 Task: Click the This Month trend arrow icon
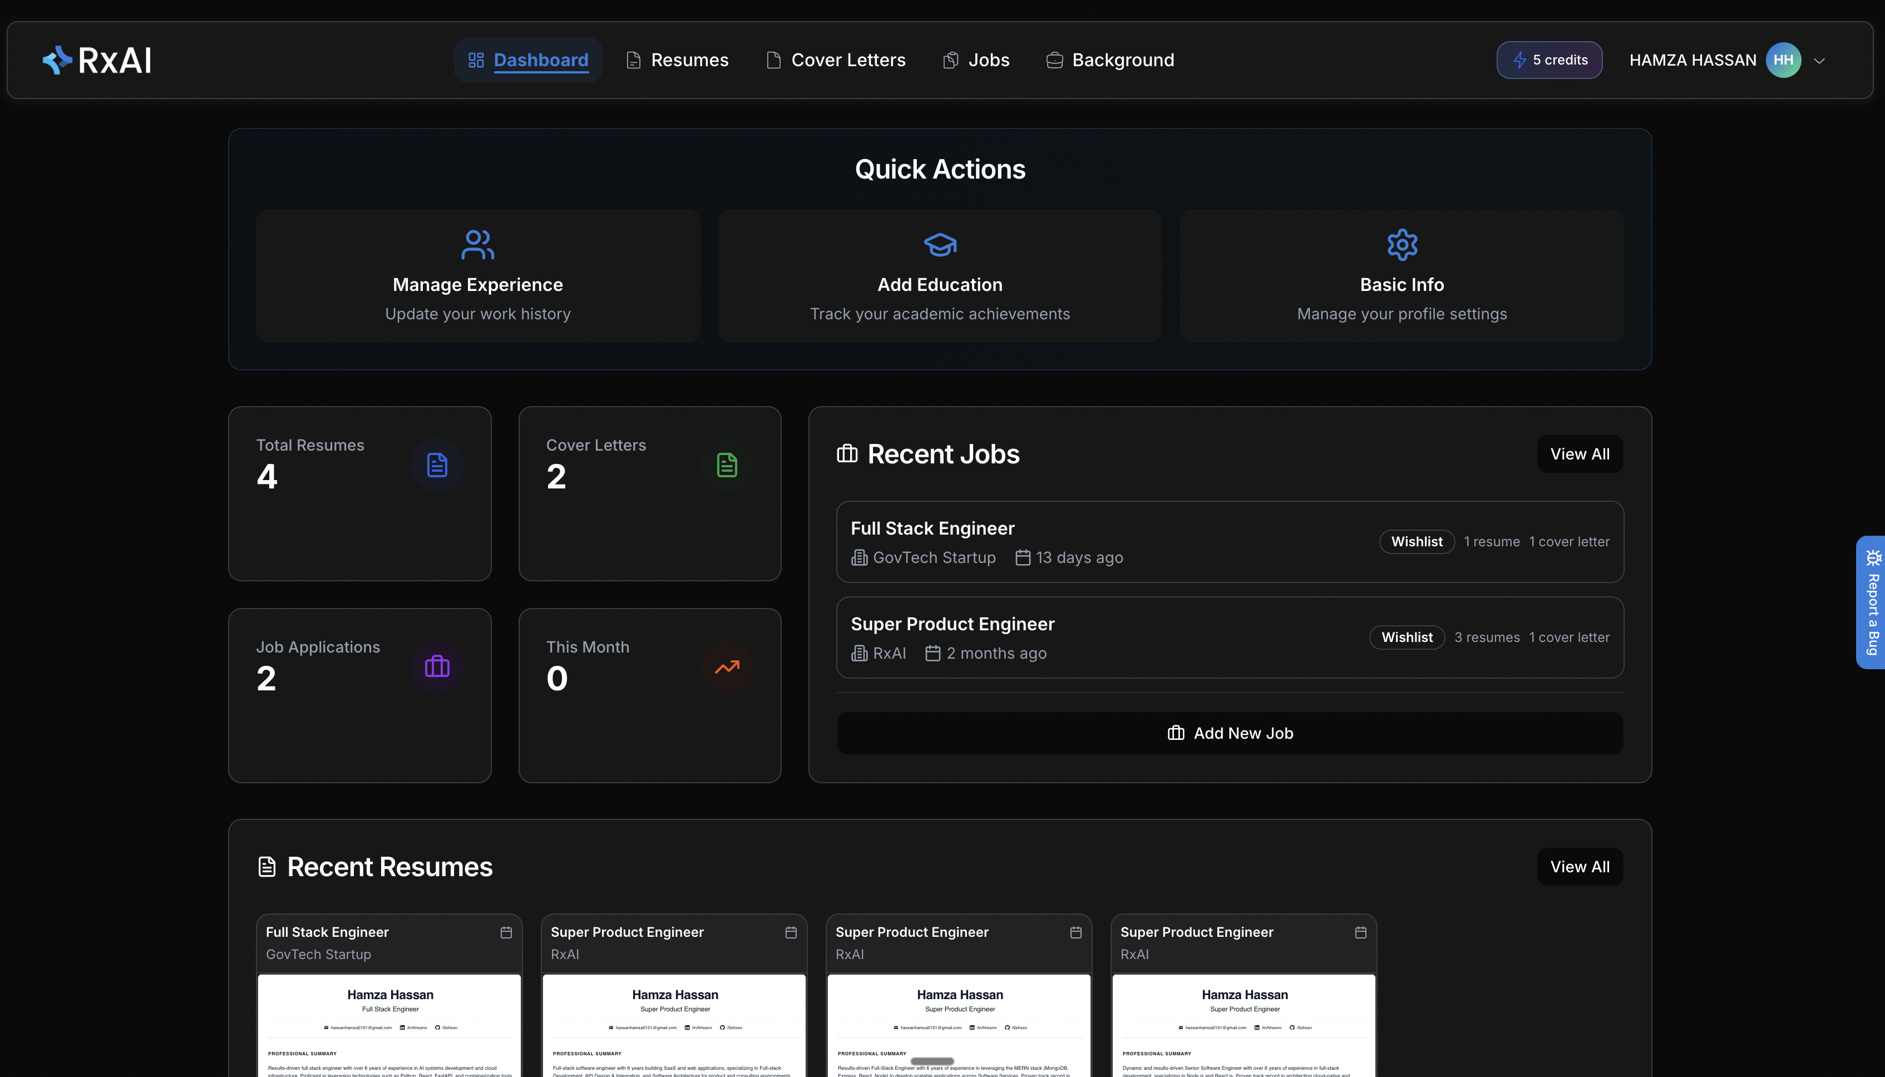tap(727, 666)
